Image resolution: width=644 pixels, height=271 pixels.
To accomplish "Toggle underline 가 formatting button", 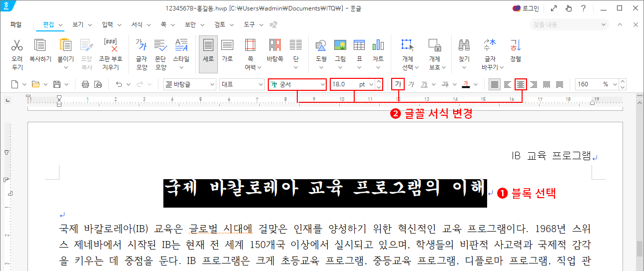I will [424, 84].
